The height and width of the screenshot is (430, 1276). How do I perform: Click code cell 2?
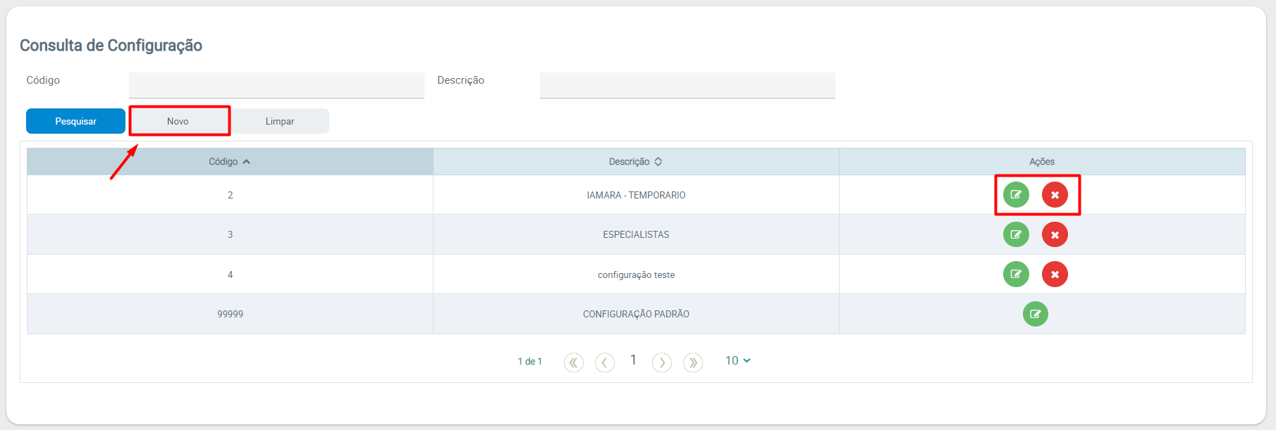tap(230, 195)
